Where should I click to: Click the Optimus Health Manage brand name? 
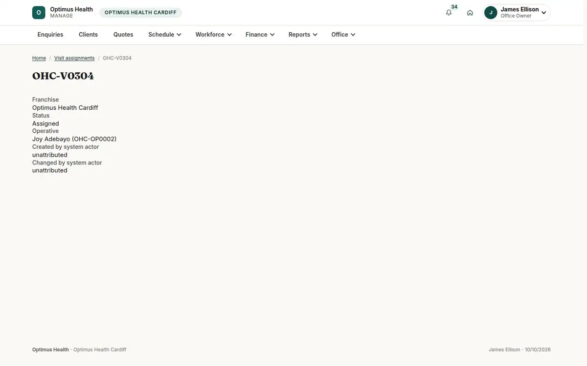click(71, 13)
